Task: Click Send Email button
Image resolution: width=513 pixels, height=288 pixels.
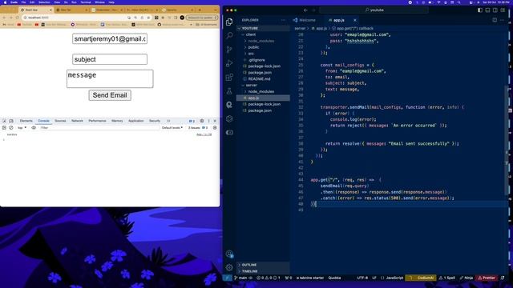Action: coord(110,95)
